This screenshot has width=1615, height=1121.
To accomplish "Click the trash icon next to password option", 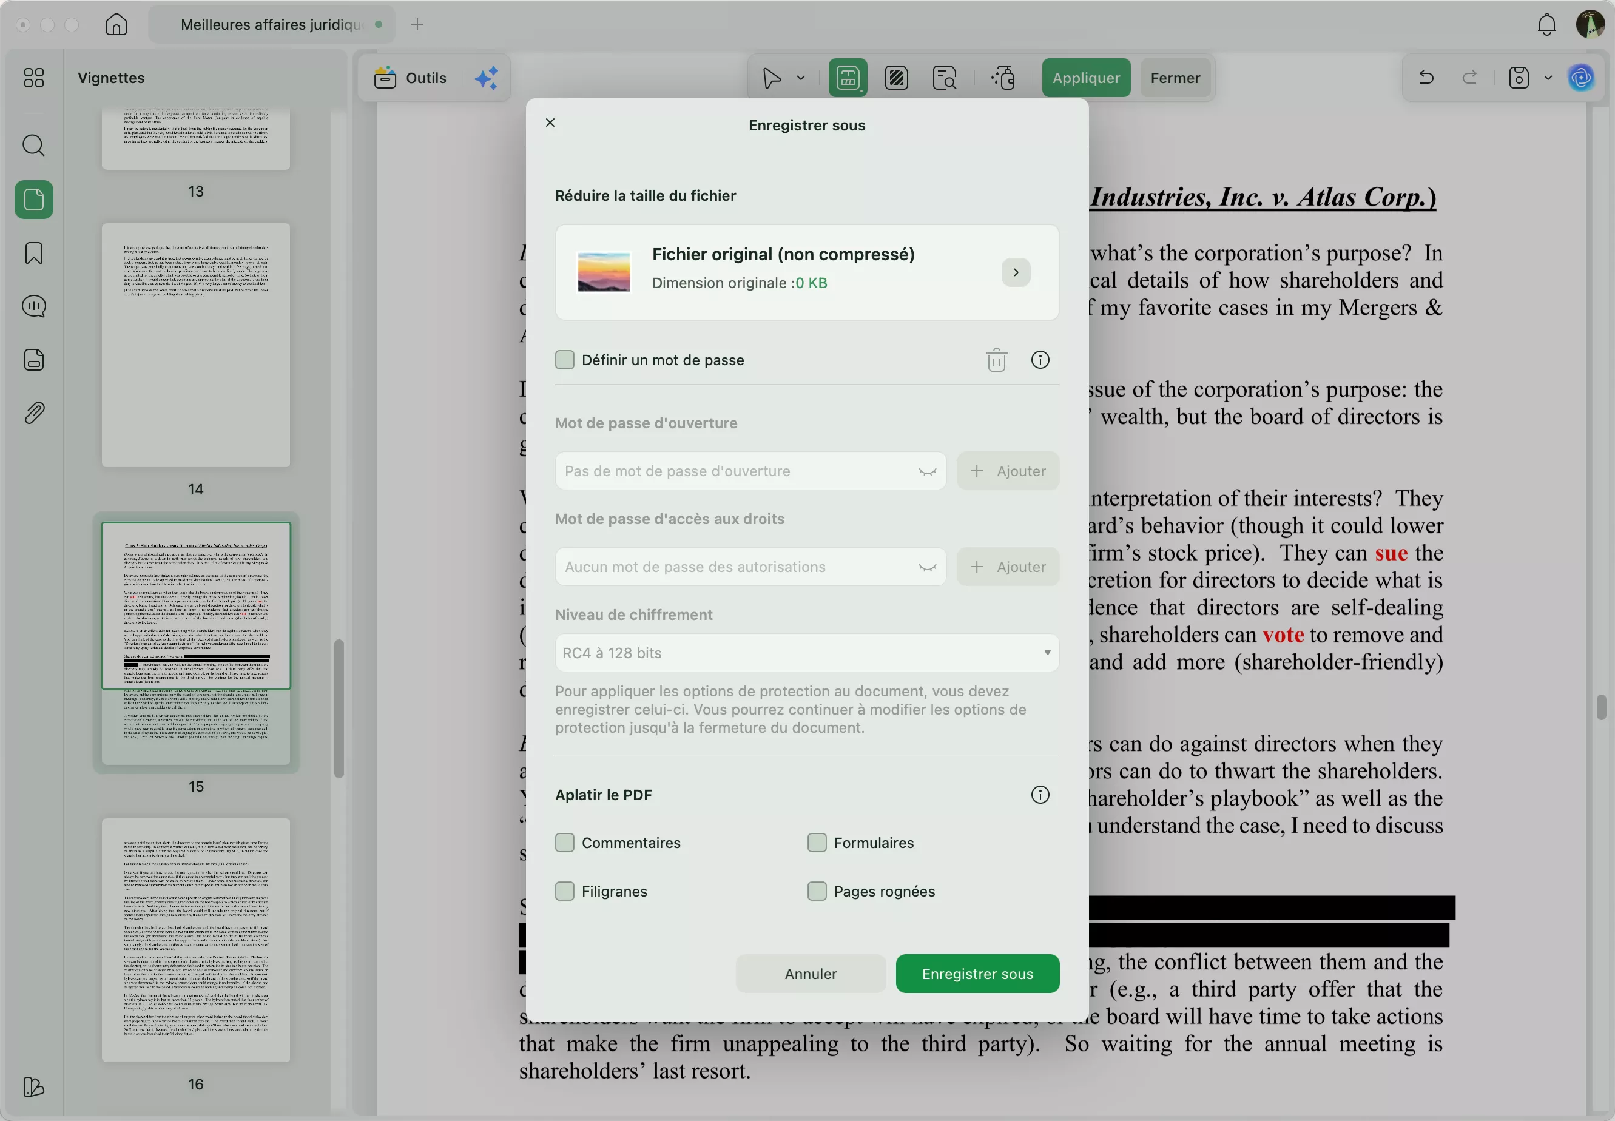I will [x=996, y=359].
